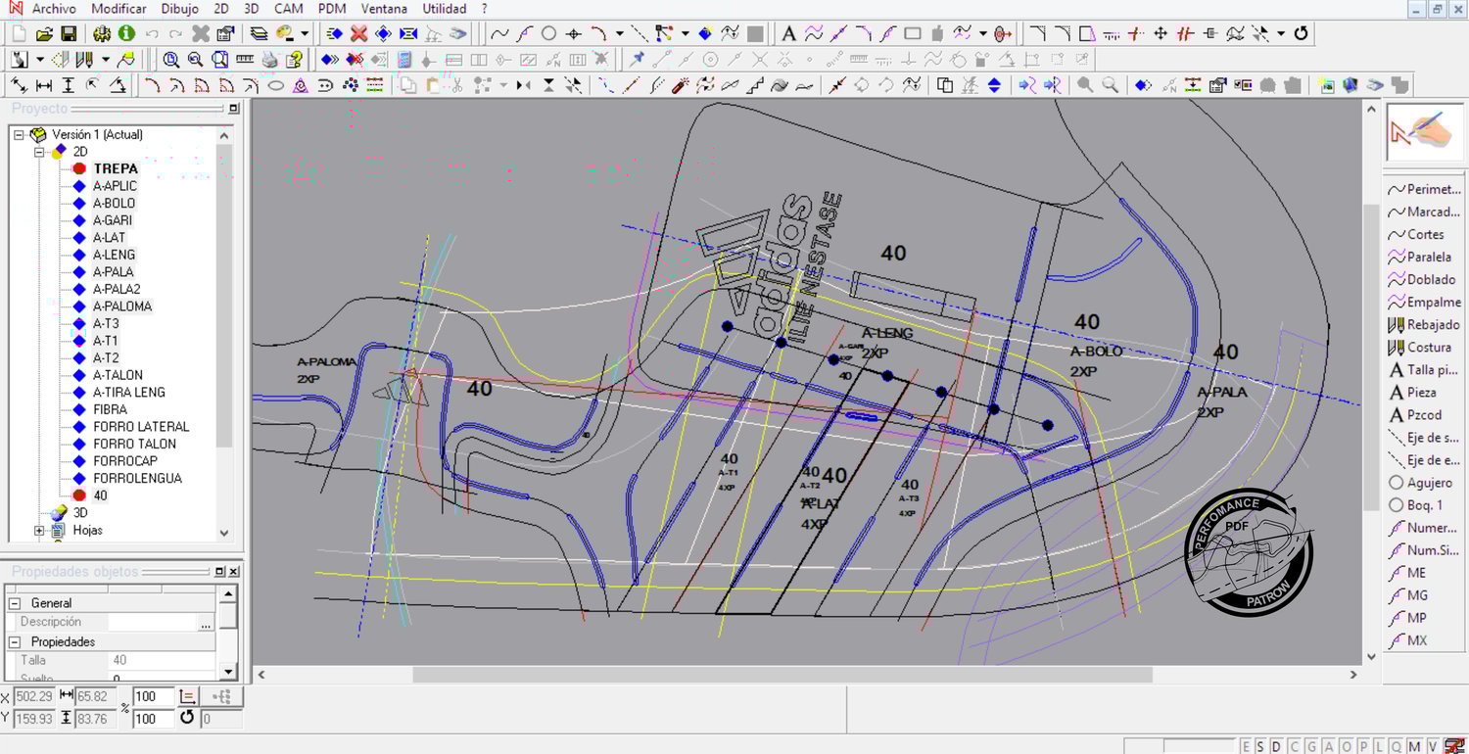Viewport: 1469px width, 754px height.
Task: Click the Descripción ellipsis button
Action: [x=206, y=623]
